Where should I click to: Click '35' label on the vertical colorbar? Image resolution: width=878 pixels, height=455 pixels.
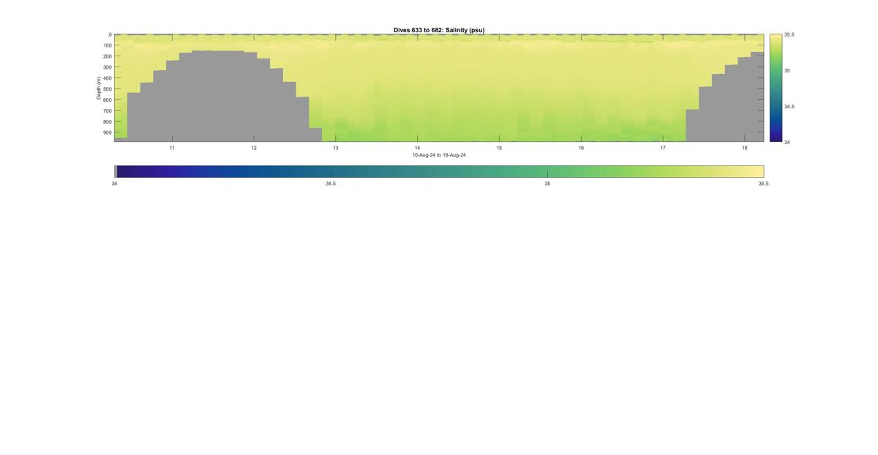[x=787, y=70]
